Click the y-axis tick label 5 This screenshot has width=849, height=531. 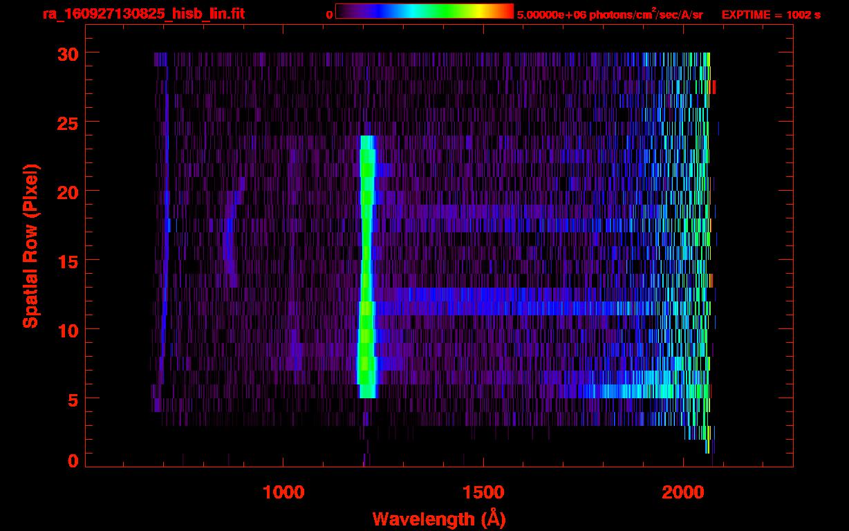click(73, 398)
